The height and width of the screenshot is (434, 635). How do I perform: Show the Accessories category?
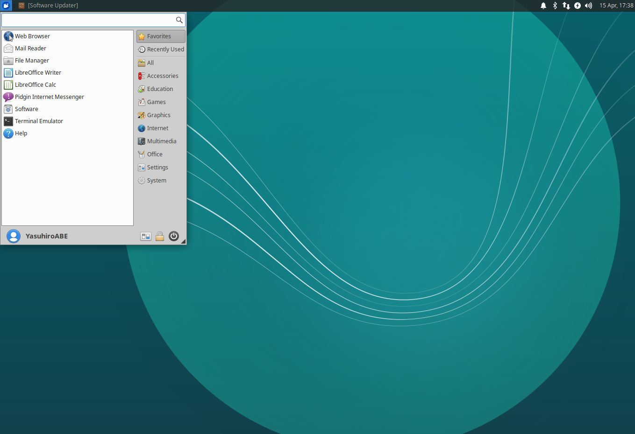click(161, 76)
